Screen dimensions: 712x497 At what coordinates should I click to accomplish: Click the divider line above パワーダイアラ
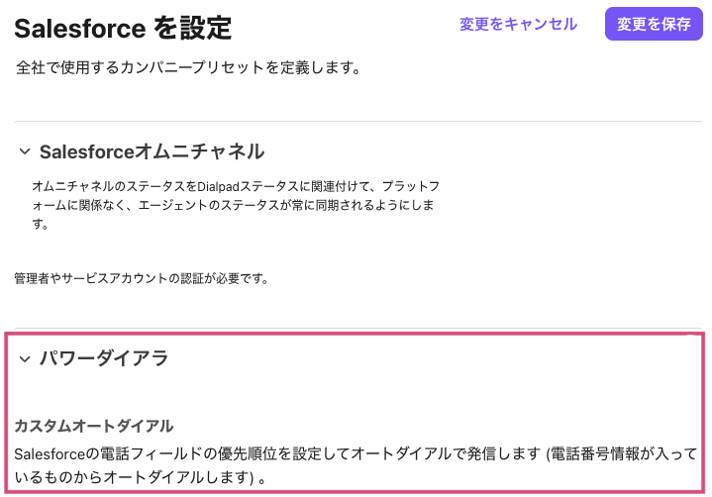(356, 329)
